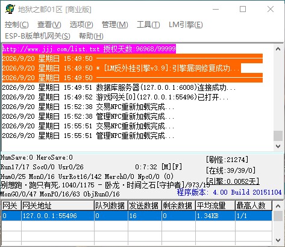Image resolution: width=285 pixels, height=247 pixels.
Task: Click the pink http://www.jjj.com/list.txt log line
Action: coord(89,49)
